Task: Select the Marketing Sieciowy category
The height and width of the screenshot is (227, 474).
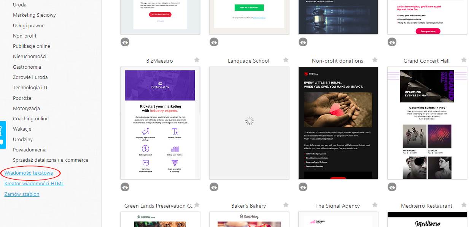Action: 34,15
